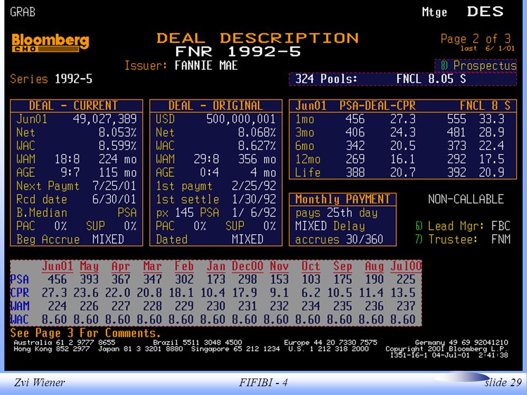Screen dimensions: 527x395
Task: Click the accrues 30/360 line
Action: (x=339, y=240)
